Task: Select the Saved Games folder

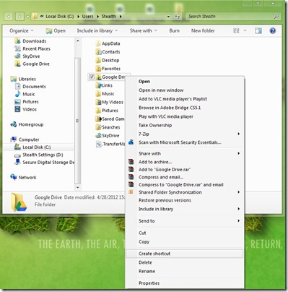Action: [x=110, y=119]
